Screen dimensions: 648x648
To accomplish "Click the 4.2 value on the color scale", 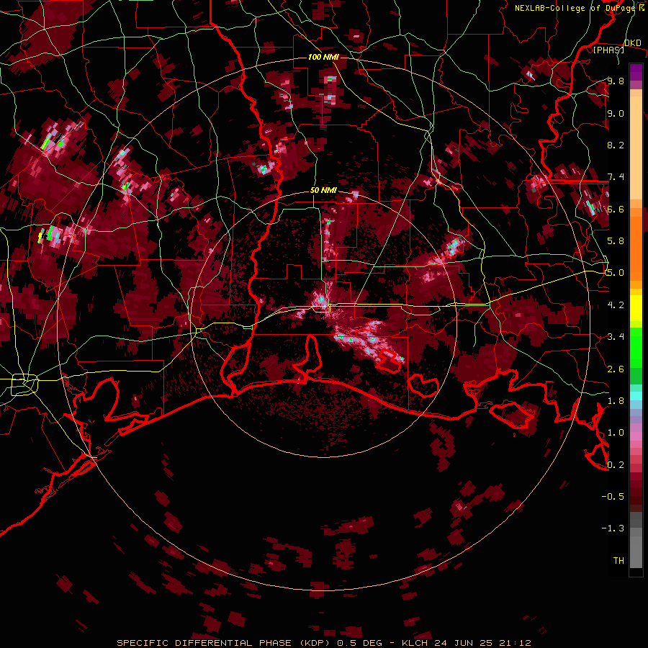I will coord(616,305).
